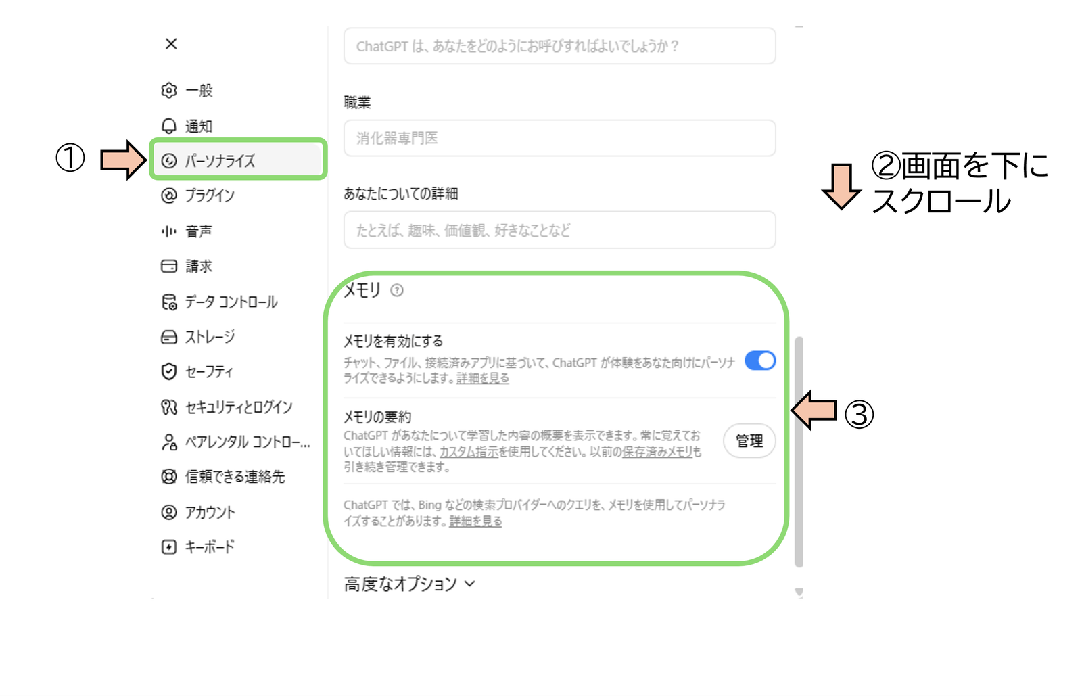
Task: Open the 保存済みメモリ link
Action: (657, 451)
